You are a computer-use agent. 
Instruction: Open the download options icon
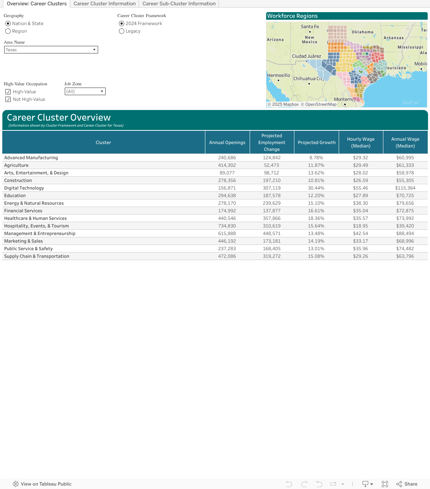point(367,484)
